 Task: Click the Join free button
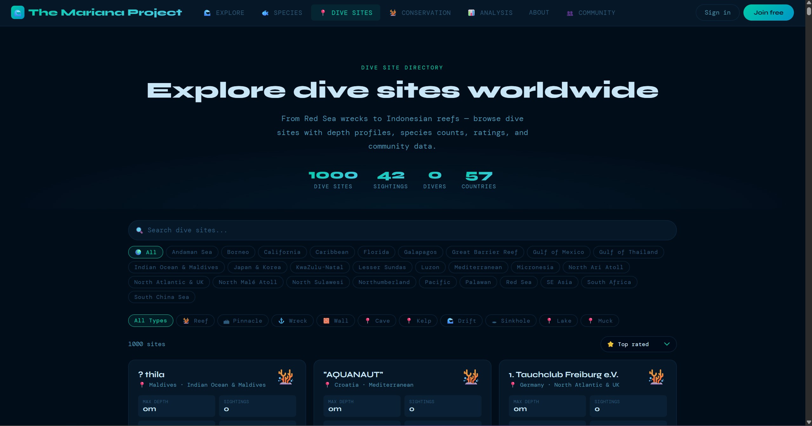tap(769, 12)
